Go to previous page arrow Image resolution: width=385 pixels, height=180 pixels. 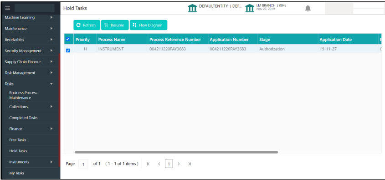(x=159, y=164)
